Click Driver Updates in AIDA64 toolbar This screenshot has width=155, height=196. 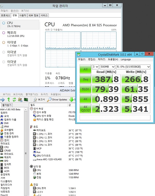pyautogui.click(x=57, y=99)
